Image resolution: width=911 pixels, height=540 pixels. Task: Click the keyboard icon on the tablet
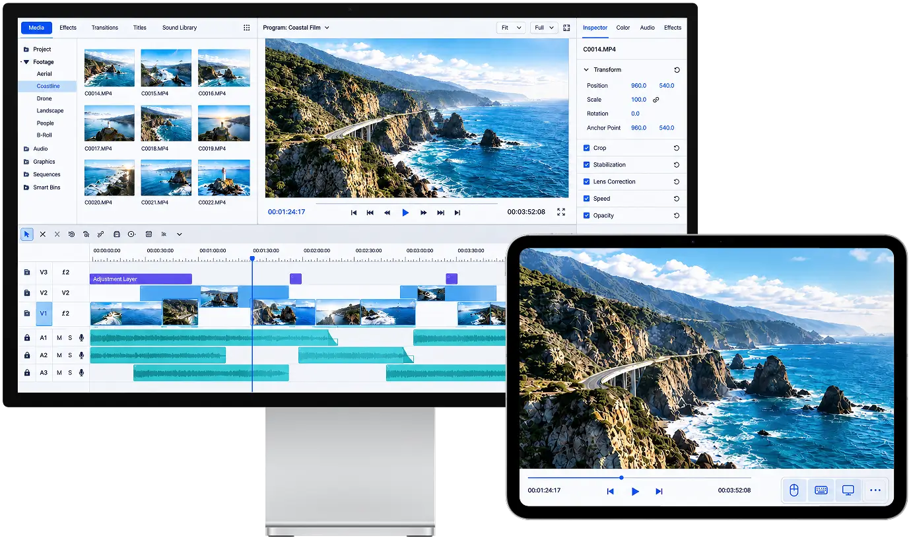click(x=821, y=490)
